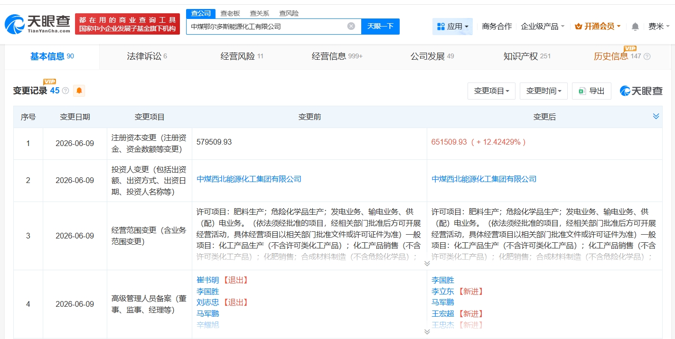Click the value 651509.93 (+12.42429%)
The height and width of the screenshot is (339, 675).
coord(479,142)
